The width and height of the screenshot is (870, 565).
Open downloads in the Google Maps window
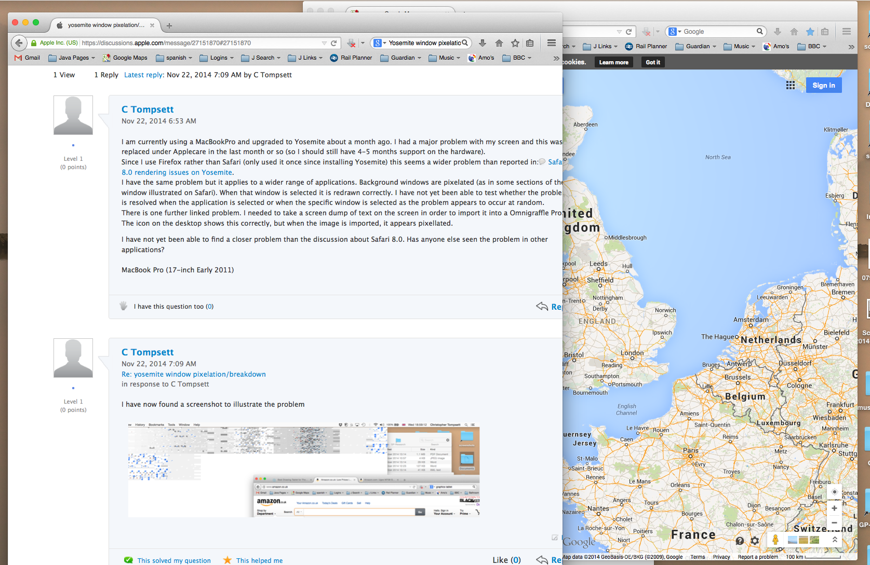pyautogui.click(x=778, y=32)
